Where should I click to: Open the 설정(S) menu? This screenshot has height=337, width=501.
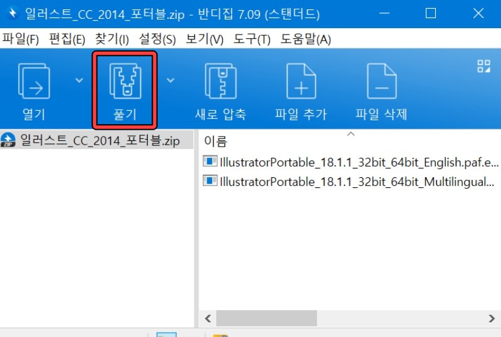coord(157,39)
